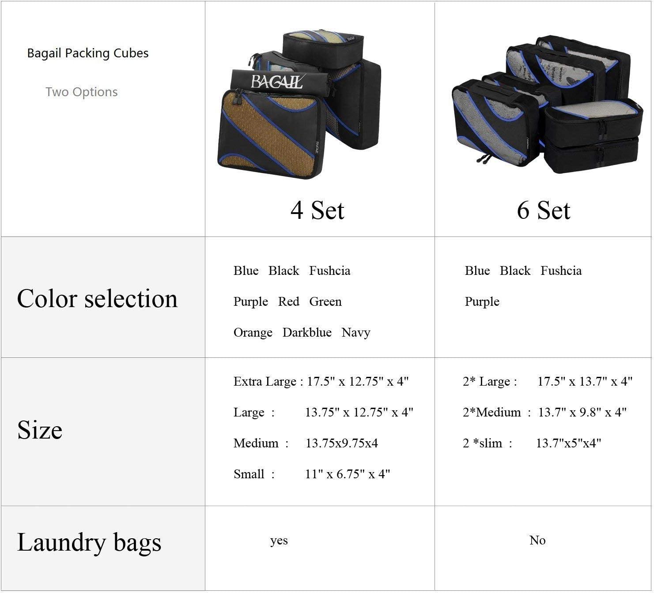This screenshot has height=593, width=654.
Task: Click the "2 *slim" size line
Action: pos(532,443)
